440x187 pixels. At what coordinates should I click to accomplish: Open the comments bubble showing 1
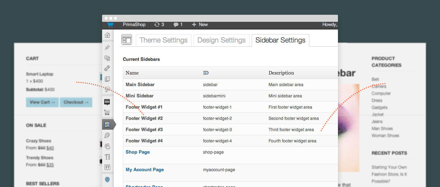tap(178, 25)
